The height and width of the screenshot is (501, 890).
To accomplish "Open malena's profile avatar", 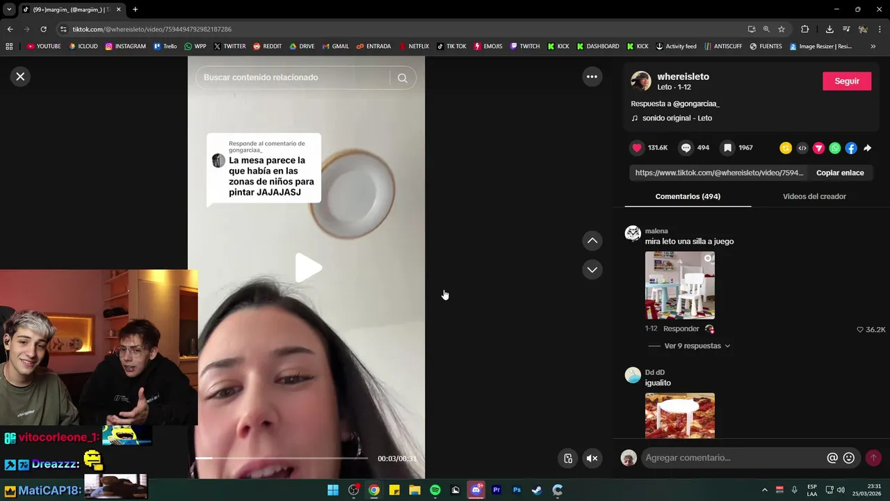I will (633, 233).
